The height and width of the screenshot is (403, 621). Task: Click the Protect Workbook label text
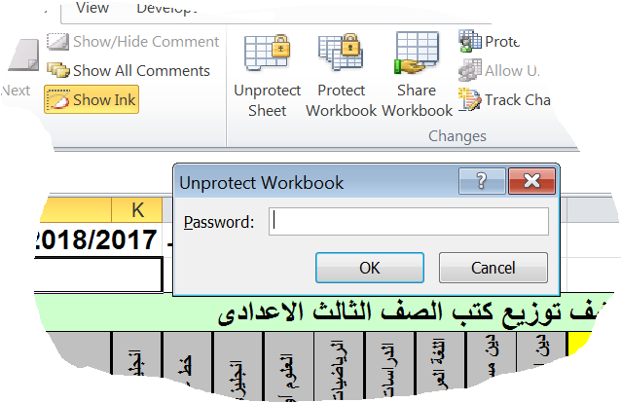[x=341, y=100]
